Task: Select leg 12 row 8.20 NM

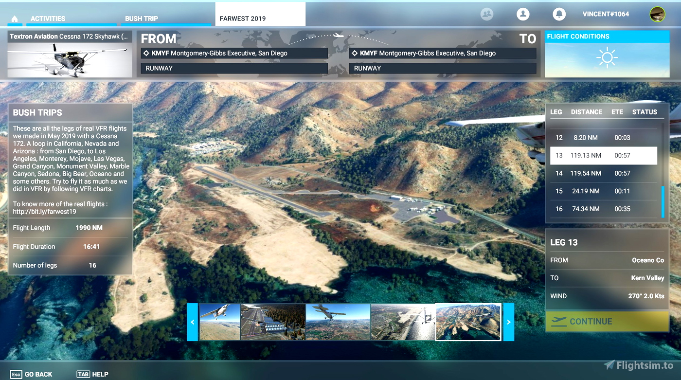Action: (x=604, y=138)
